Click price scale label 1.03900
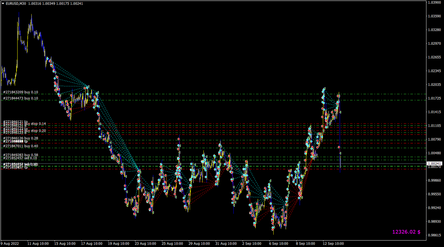This screenshot has width=444, height=247. pyautogui.click(x=434, y=2)
